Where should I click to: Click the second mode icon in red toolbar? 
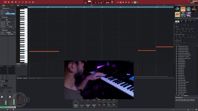tap(9, 2)
